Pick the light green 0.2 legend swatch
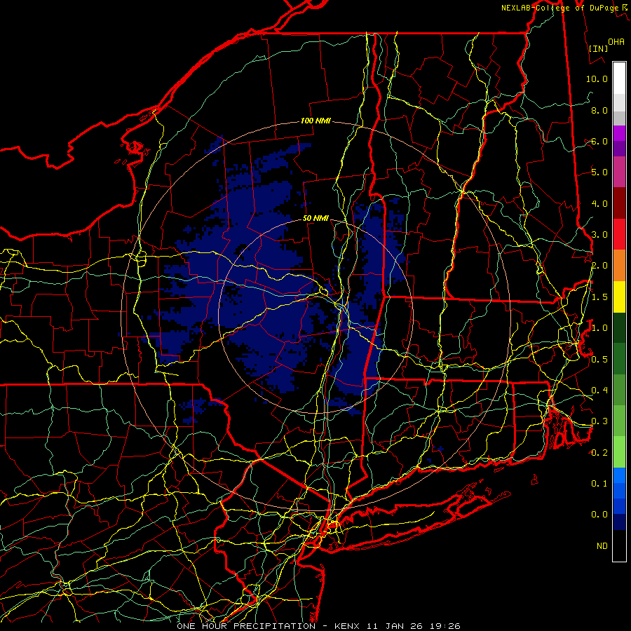Viewport: 631px width, 631px height. (x=619, y=452)
